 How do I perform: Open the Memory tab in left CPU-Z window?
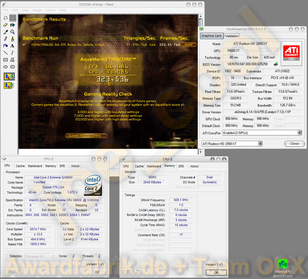click(51, 166)
